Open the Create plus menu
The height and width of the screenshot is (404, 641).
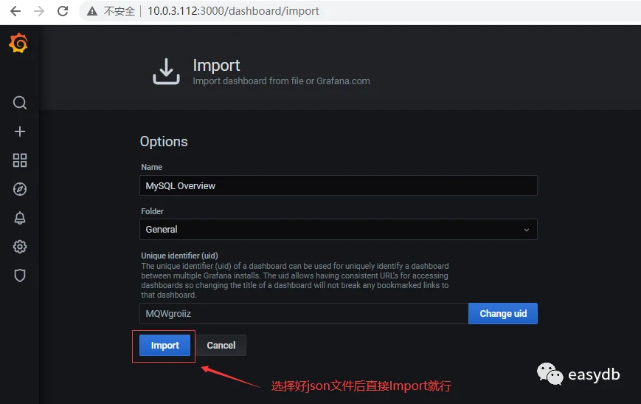click(x=20, y=131)
